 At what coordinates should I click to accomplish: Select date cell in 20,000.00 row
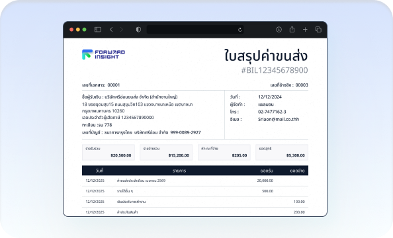[x=95, y=180]
